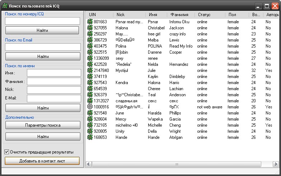Select nick Halona in the results list
This screenshot has height=176, width=281.
[x=122, y=28]
